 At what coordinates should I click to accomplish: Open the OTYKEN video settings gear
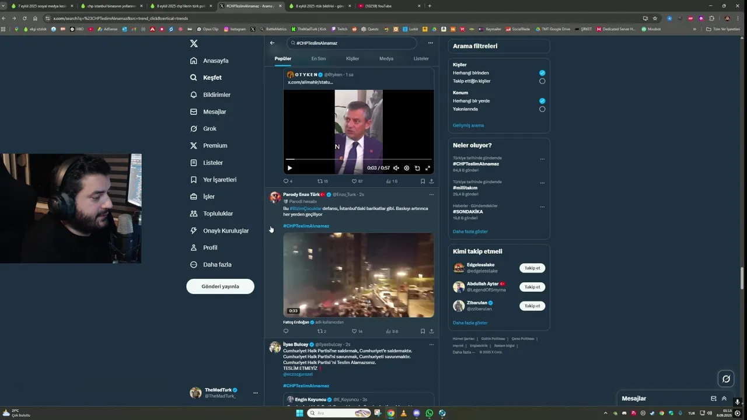407,168
